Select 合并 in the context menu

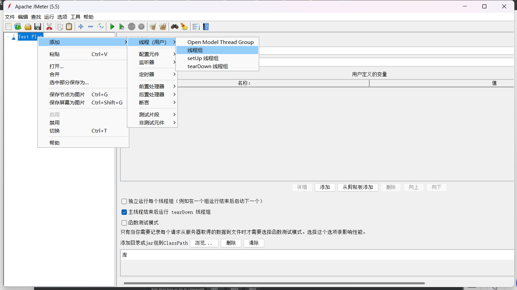click(83, 74)
